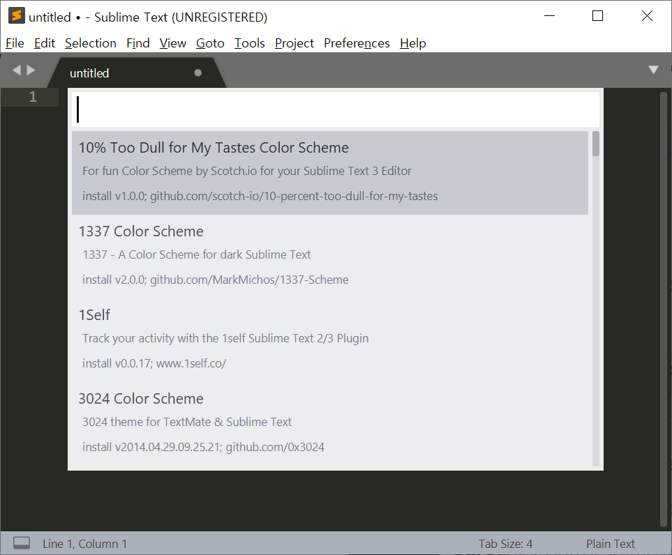The width and height of the screenshot is (672, 555).
Task: Select the 1337 Color Scheme package
Action: point(330,256)
